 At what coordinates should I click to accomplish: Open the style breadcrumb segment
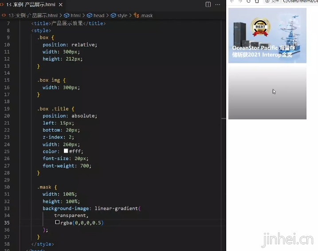[x=122, y=15]
